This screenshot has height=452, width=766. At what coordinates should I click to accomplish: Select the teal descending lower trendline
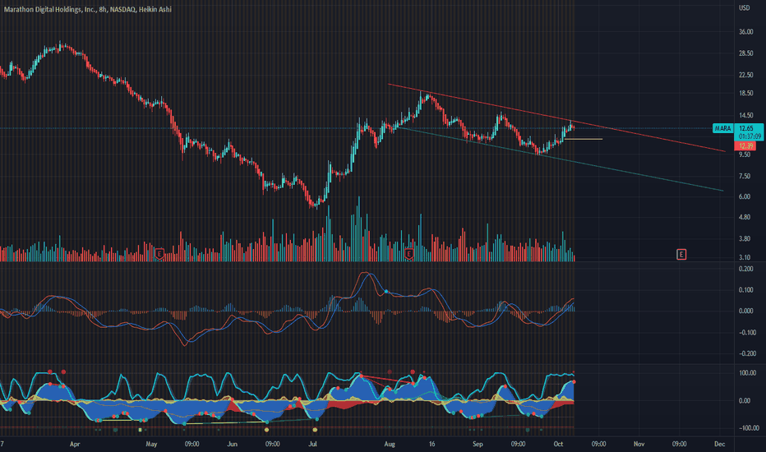[x=560, y=159]
